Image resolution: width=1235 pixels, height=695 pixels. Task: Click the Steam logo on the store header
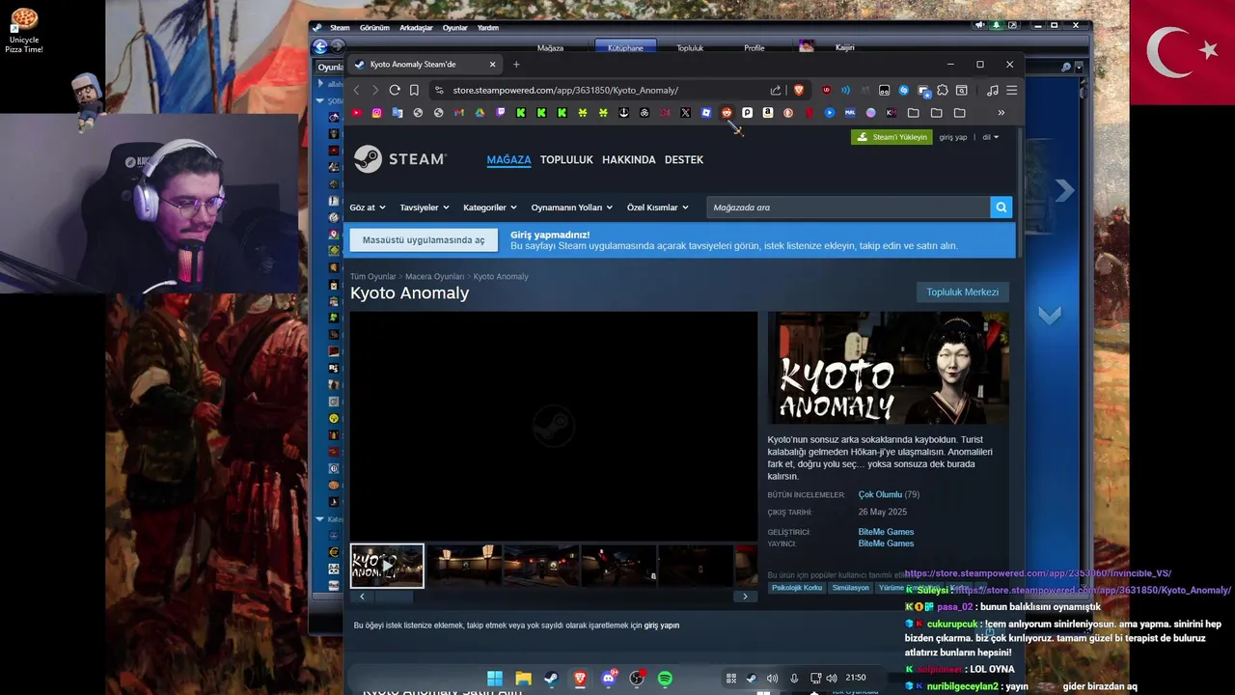coord(399,159)
